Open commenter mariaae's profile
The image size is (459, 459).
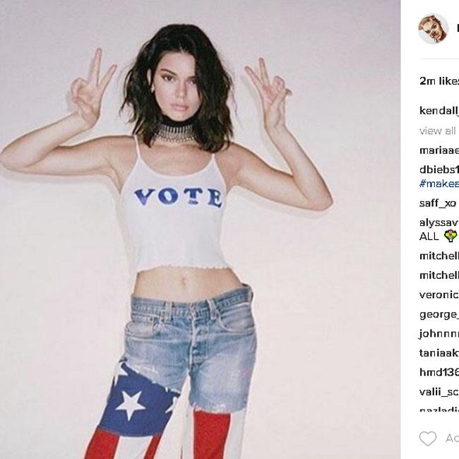[x=439, y=150]
